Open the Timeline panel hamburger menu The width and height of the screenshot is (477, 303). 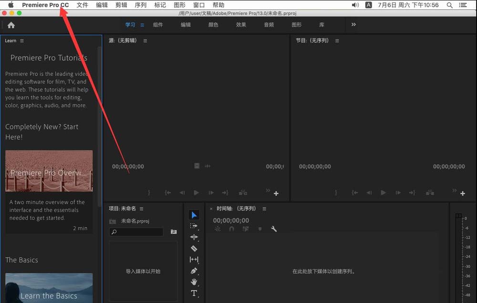pyautogui.click(x=264, y=209)
